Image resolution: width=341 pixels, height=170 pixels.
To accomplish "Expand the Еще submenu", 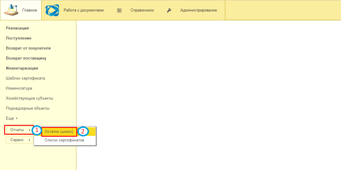I will pyautogui.click(x=12, y=118).
